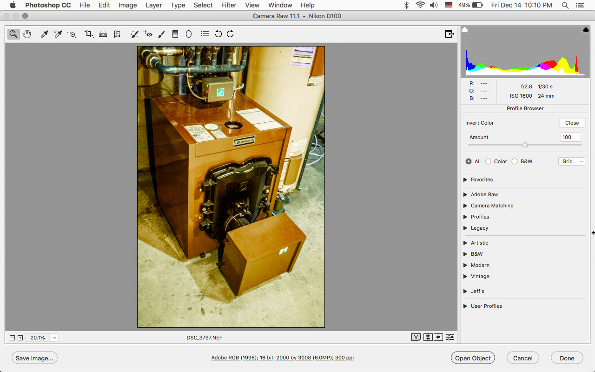Click the Amount slider handle
The width and height of the screenshot is (595, 372).
pyautogui.click(x=525, y=145)
